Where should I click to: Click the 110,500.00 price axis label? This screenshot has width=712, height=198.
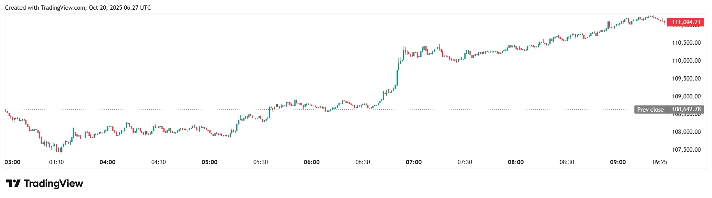[x=686, y=43]
